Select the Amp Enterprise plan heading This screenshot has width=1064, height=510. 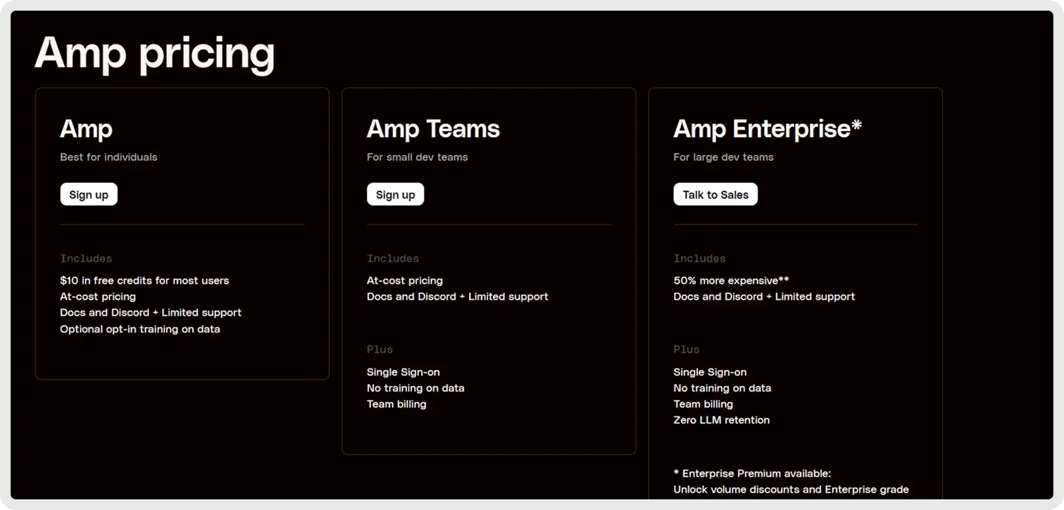pos(767,129)
